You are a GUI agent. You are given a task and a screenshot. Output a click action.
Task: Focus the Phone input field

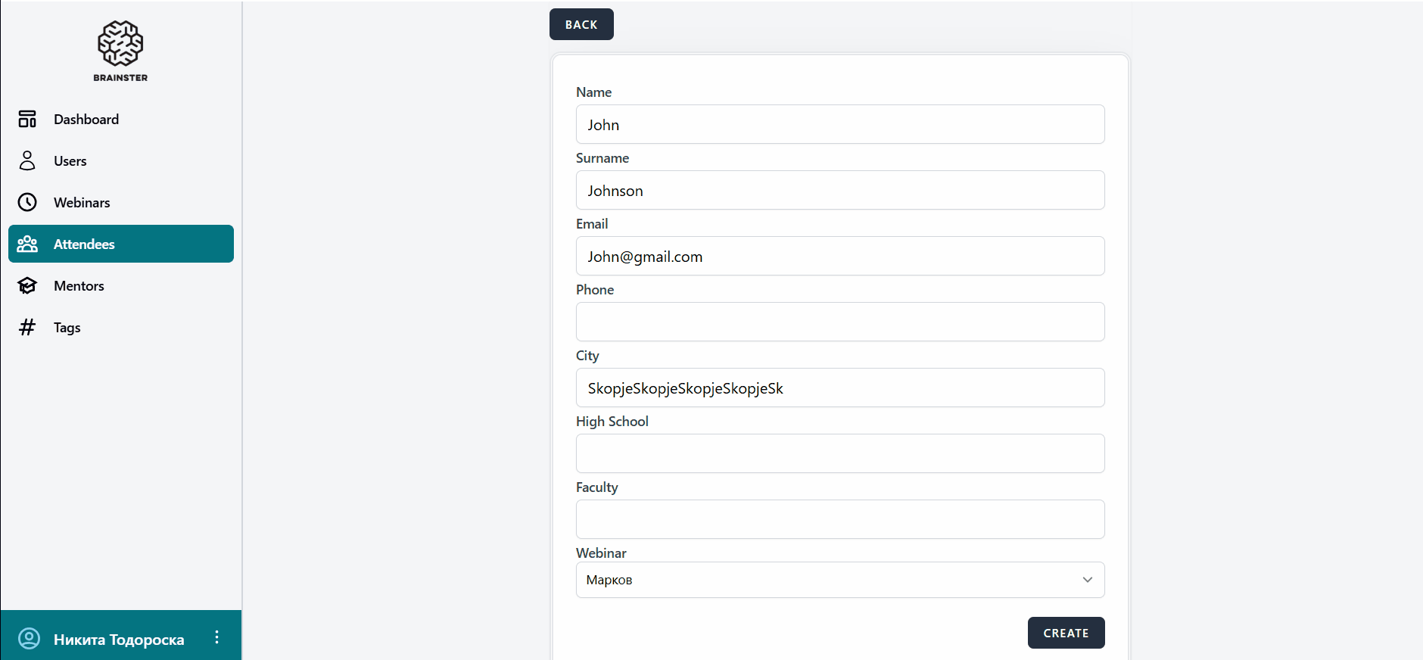[x=840, y=322]
